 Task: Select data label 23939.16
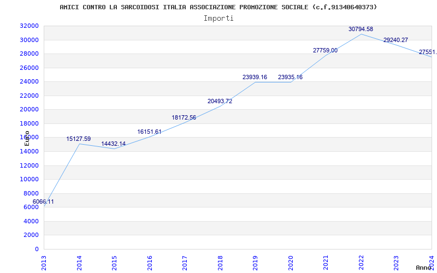tap(255, 77)
